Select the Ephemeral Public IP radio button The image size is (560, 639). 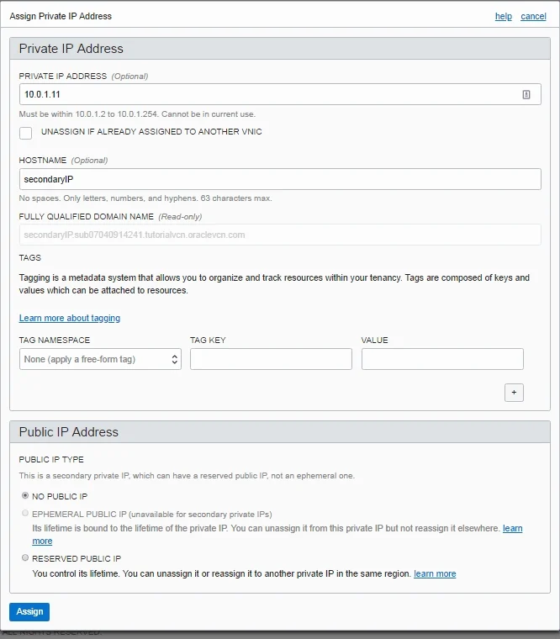tap(25, 513)
